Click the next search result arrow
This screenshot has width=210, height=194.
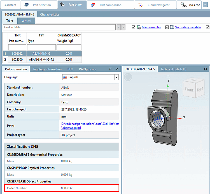pos(123,27)
